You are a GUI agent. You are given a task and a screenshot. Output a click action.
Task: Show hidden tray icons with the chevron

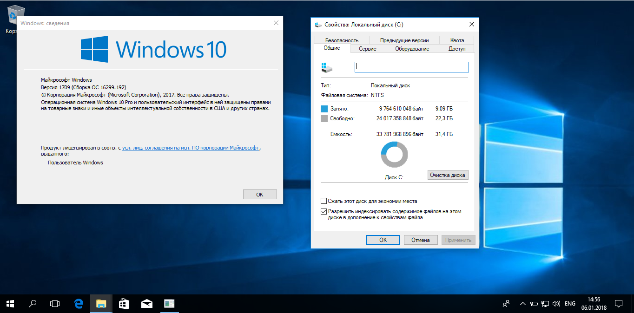pos(523,304)
